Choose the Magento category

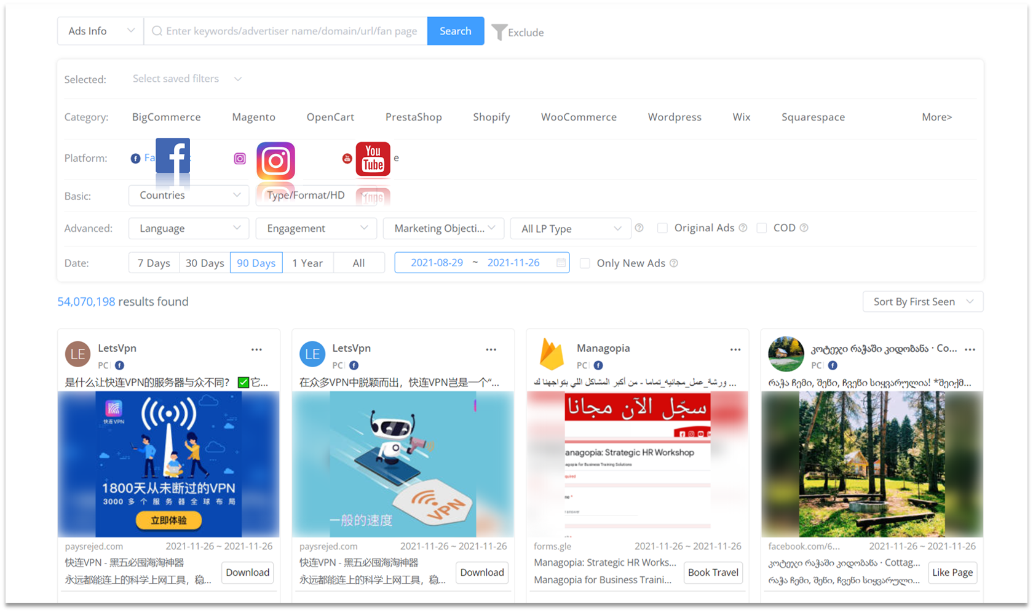[x=253, y=117]
